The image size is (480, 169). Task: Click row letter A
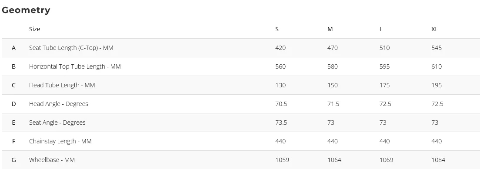click(13, 48)
